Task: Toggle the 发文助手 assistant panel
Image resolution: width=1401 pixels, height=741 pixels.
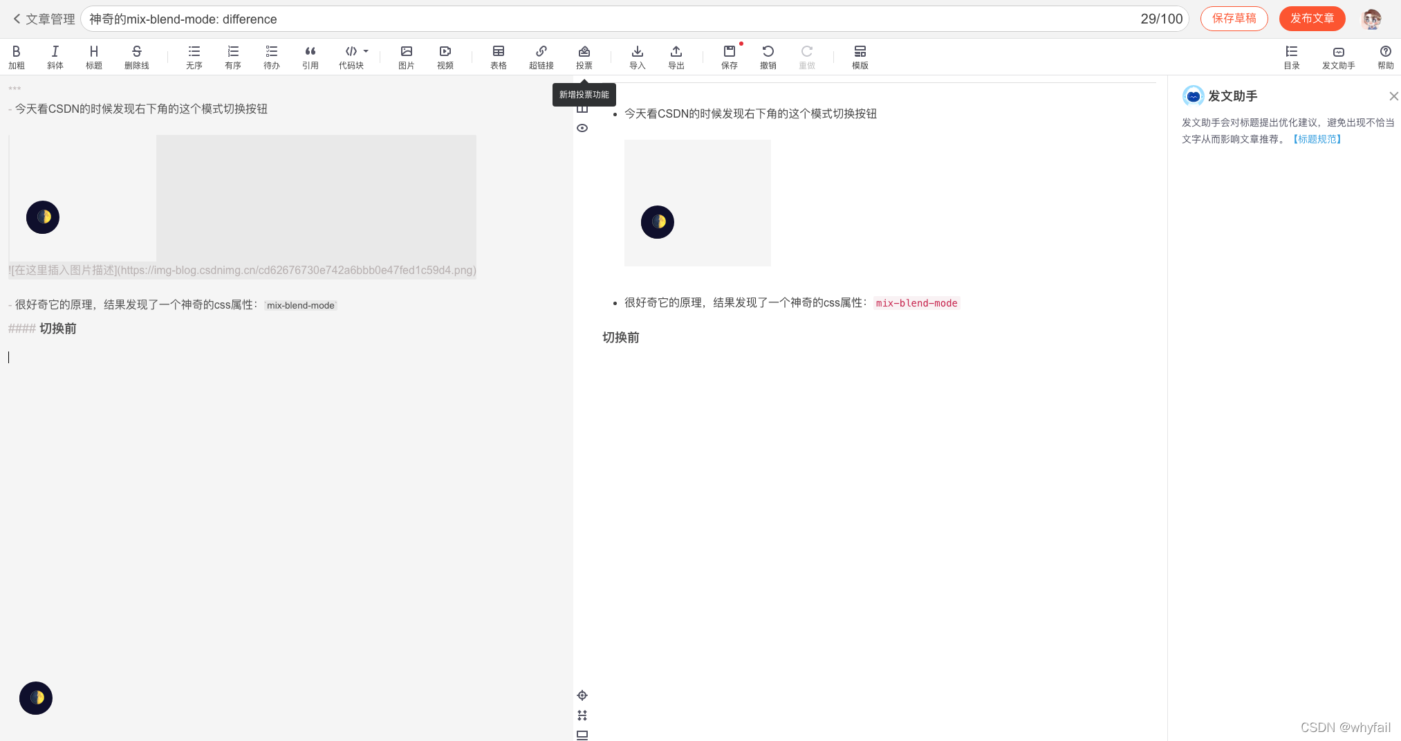Action: pyautogui.click(x=1338, y=57)
